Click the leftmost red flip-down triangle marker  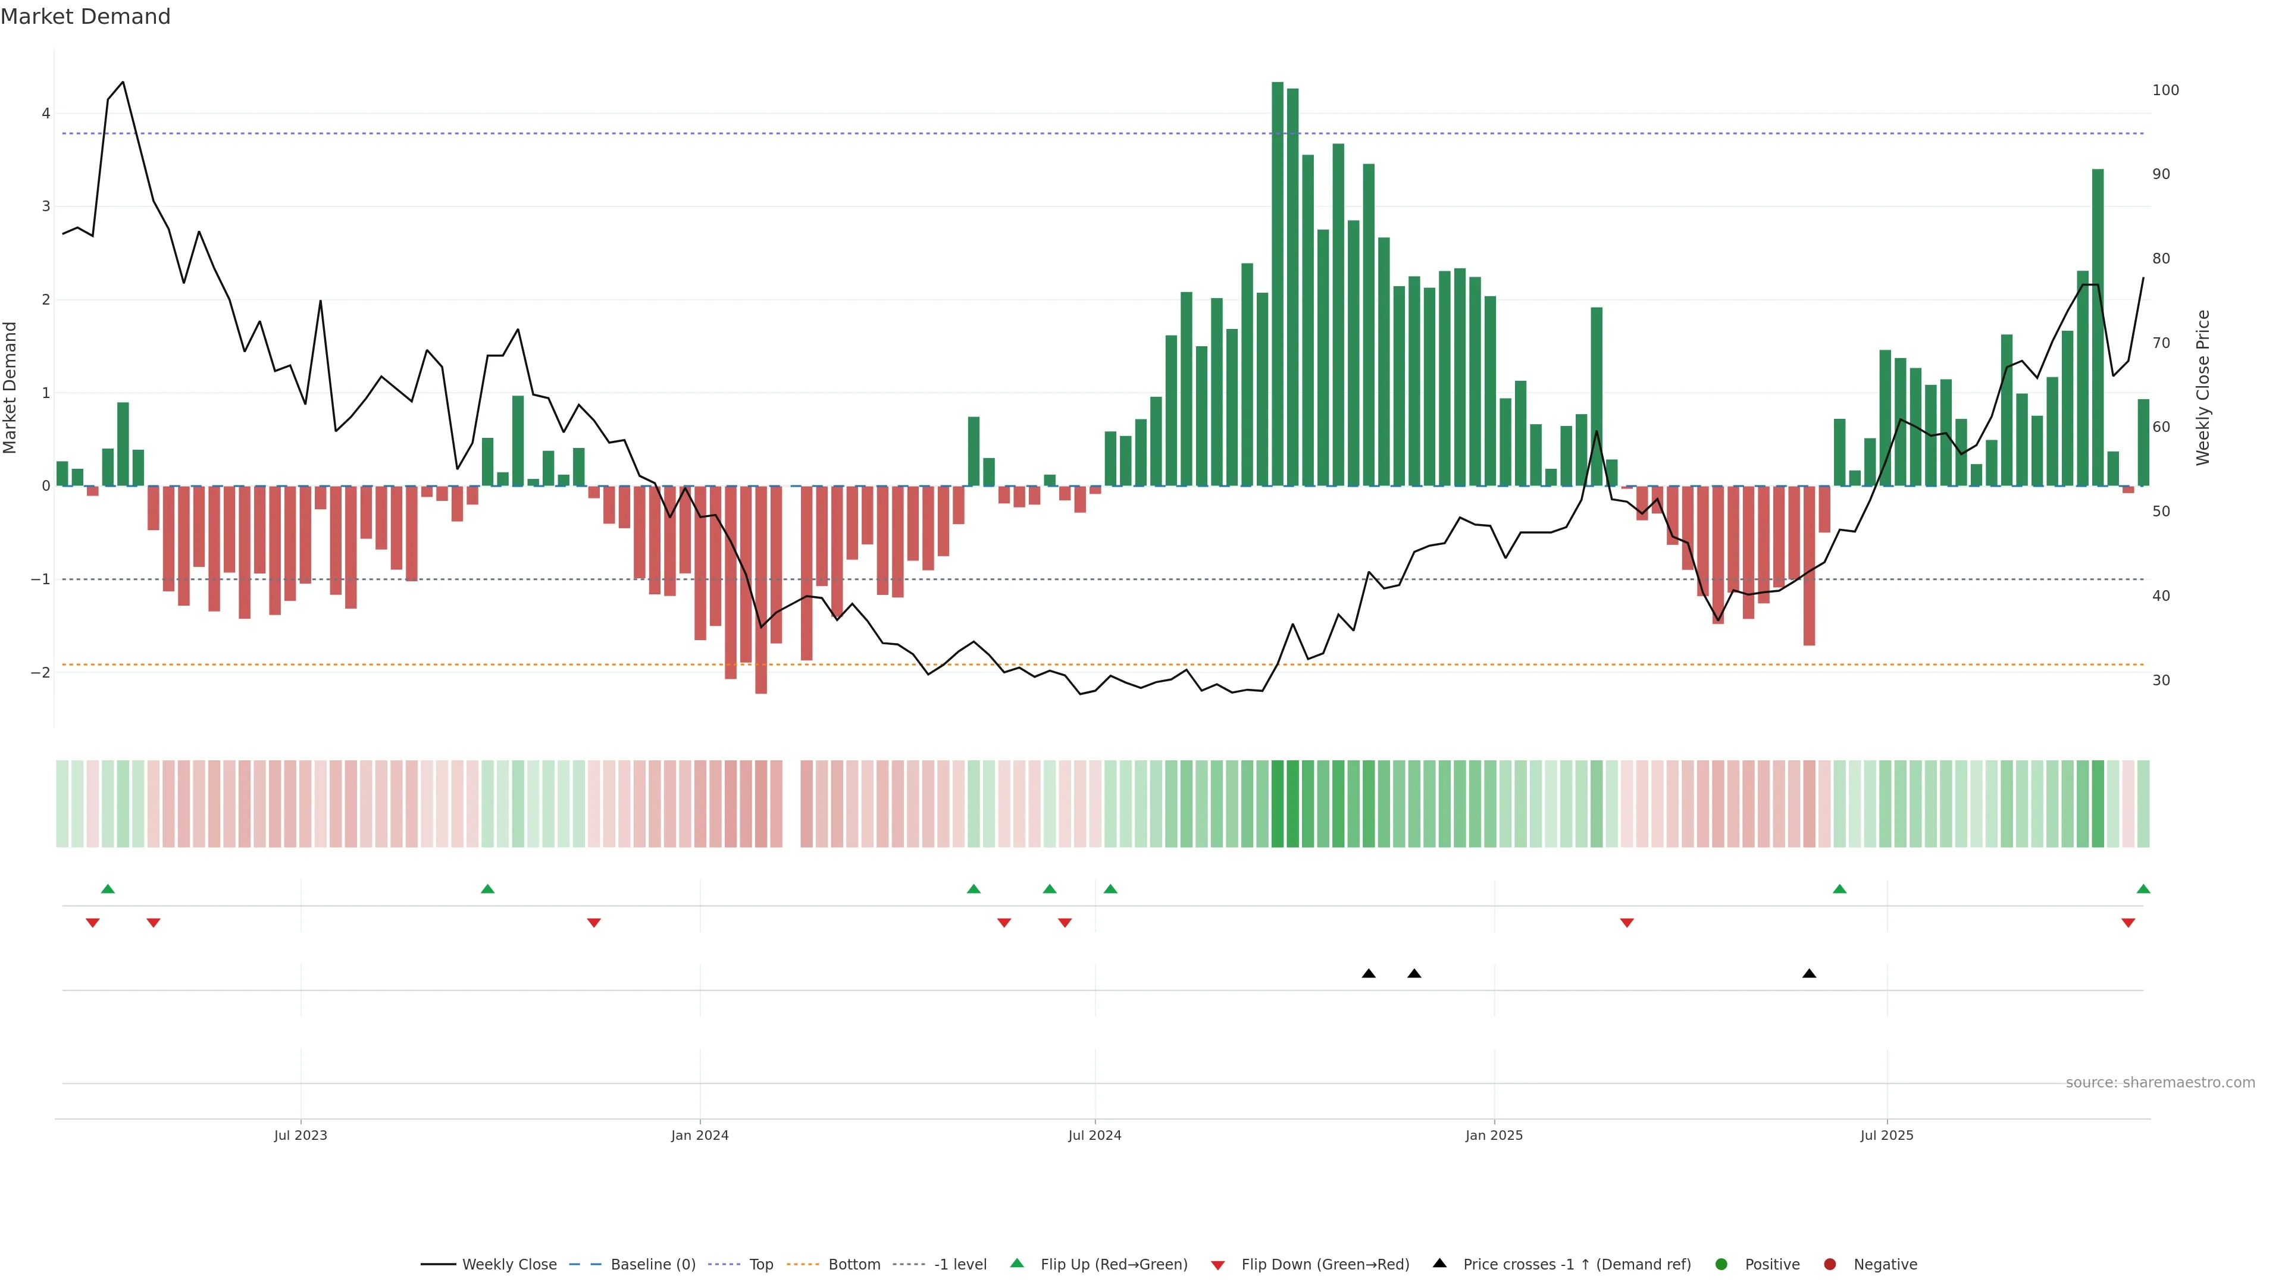[92, 923]
